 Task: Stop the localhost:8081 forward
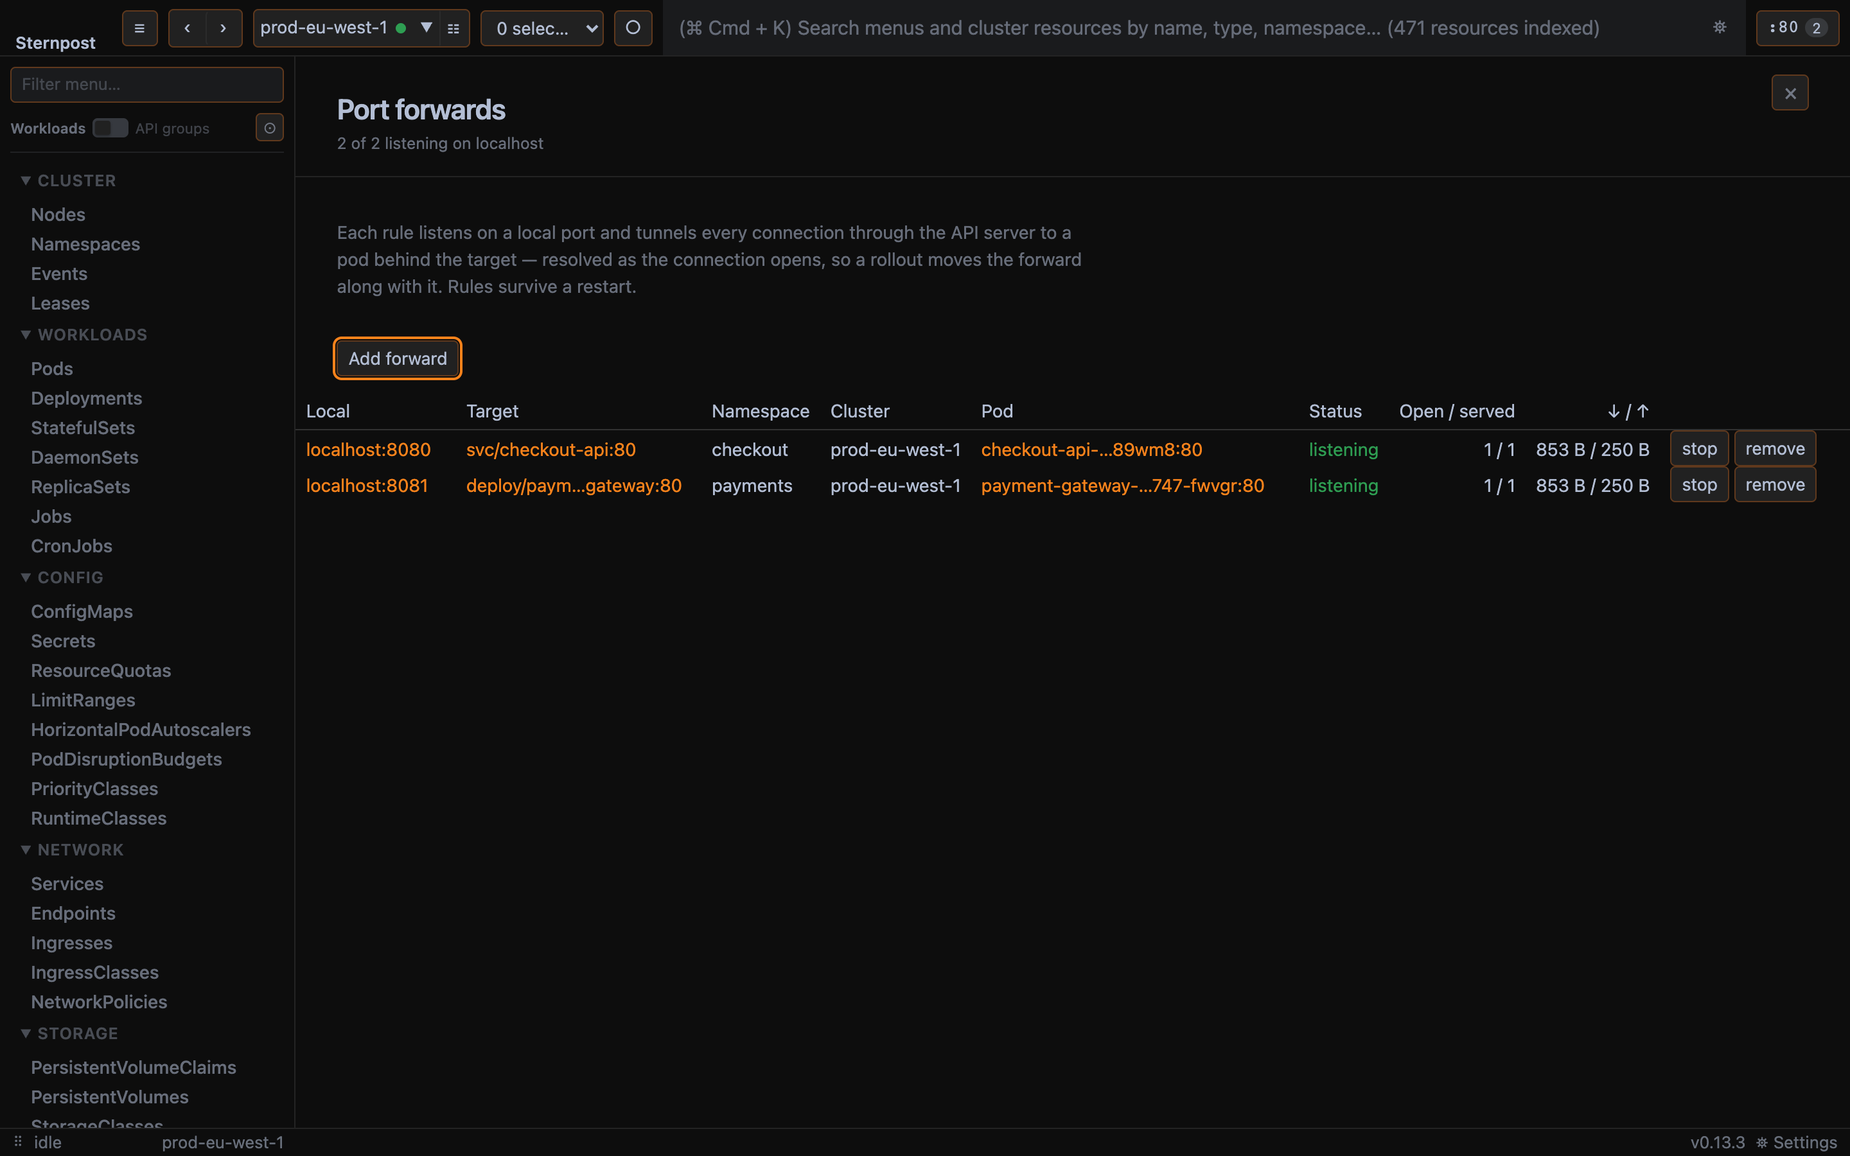(x=1698, y=485)
